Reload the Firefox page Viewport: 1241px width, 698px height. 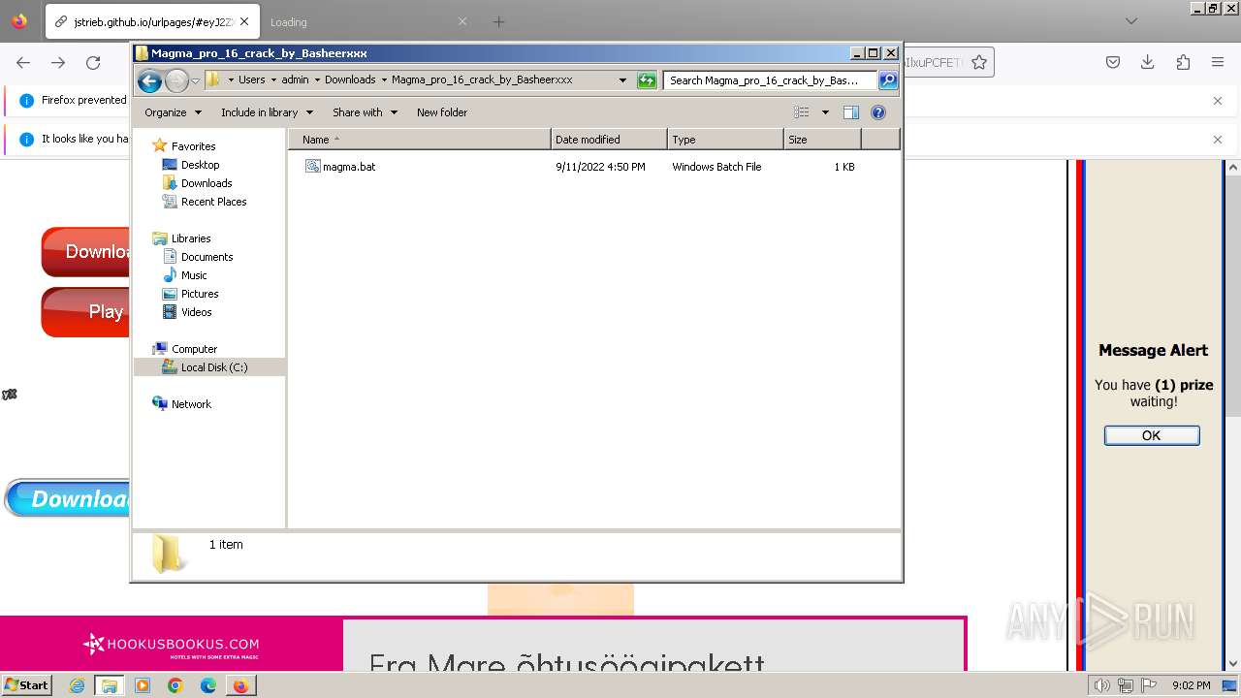[93, 62]
